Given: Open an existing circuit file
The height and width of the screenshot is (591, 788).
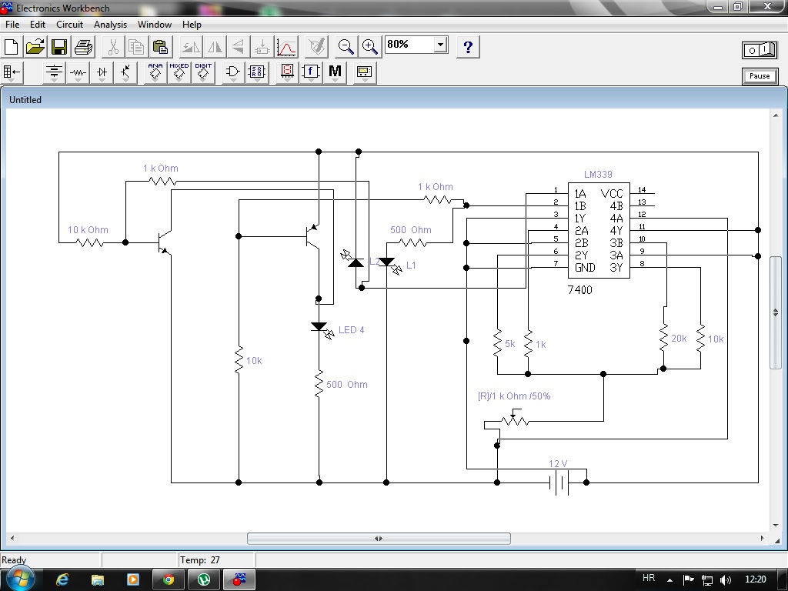Looking at the screenshot, I should pyautogui.click(x=35, y=47).
